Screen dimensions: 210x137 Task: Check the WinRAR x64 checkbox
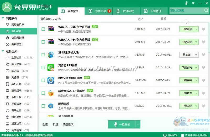pos(43,42)
